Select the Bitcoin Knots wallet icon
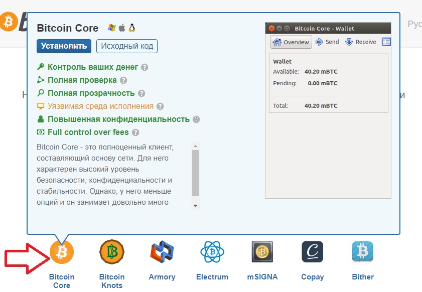Screen dimensions: 422x292 click(112, 252)
